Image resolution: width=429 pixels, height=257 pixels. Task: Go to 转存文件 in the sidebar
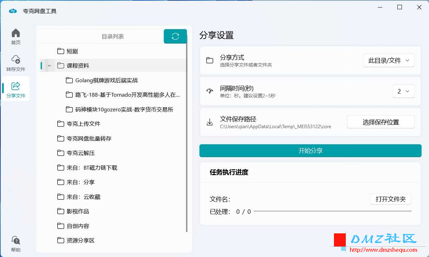click(16, 63)
